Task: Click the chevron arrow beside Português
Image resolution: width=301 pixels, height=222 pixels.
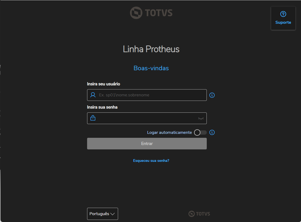Action: pos(113,214)
